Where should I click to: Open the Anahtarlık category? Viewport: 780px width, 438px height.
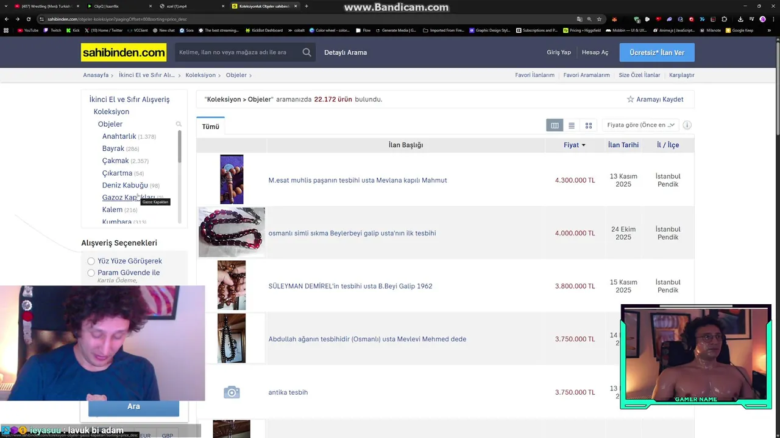point(119,136)
